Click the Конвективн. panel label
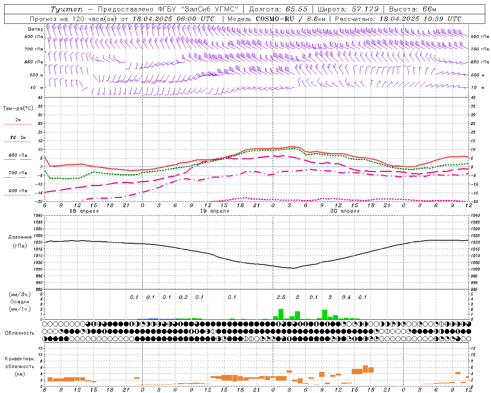The height and width of the screenshot is (393, 491). pyautogui.click(x=20, y=359)
